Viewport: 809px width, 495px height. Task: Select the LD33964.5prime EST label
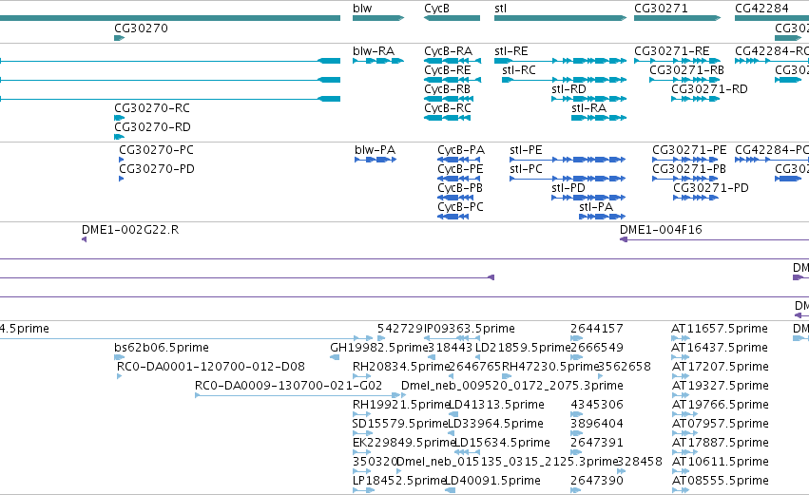(x=495, y=425)
